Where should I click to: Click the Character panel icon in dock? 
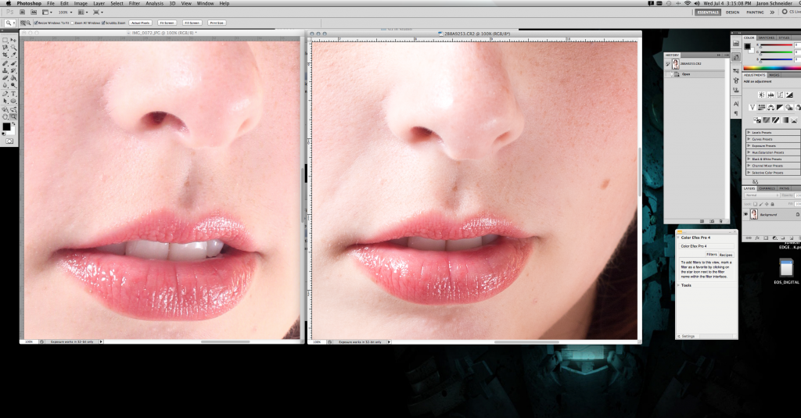736,104
